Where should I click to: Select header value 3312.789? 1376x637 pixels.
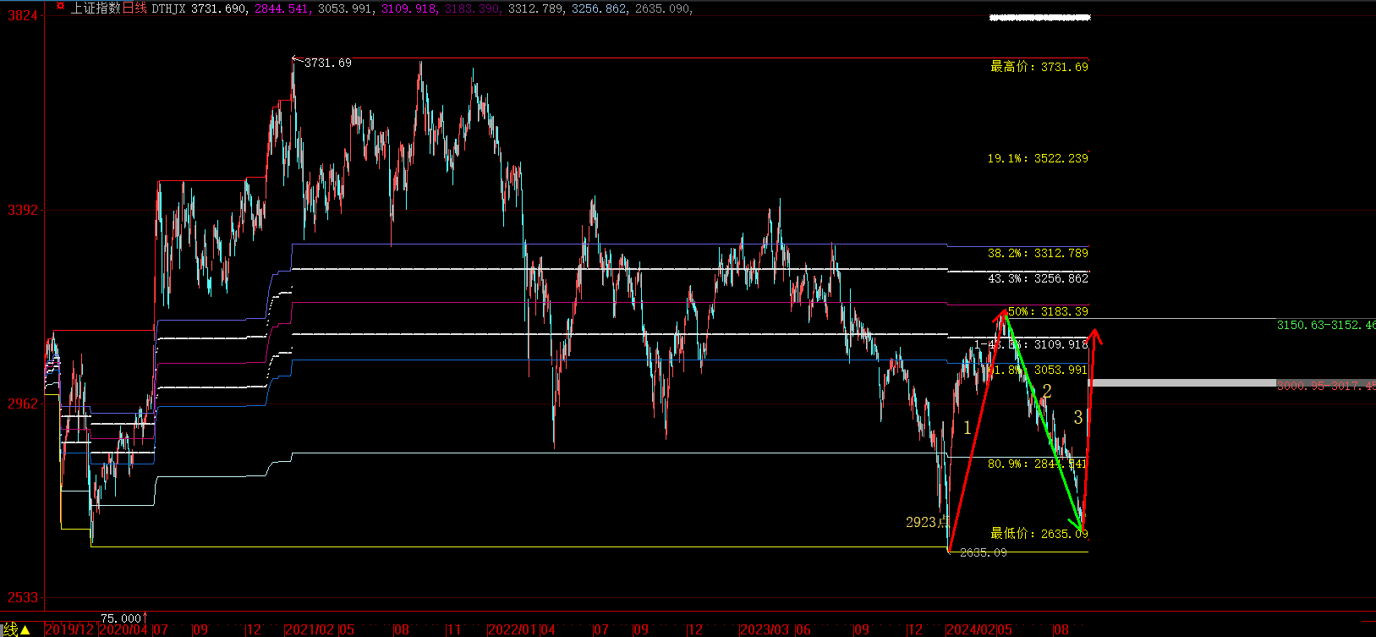tap(536, 8)
